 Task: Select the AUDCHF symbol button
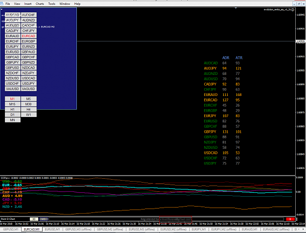29,15
